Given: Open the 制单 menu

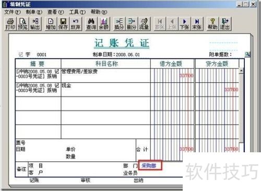Looking at the screenshot, I should (34, 12).
